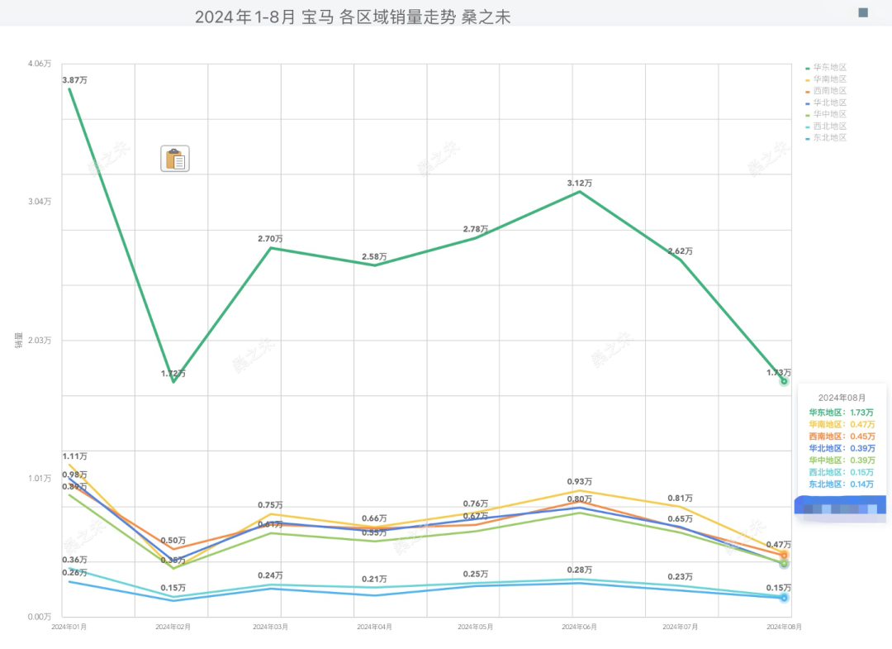Toggle 西北地区 legend entry
The width and height of the screenshot is (892, 649).
(829, 126)
